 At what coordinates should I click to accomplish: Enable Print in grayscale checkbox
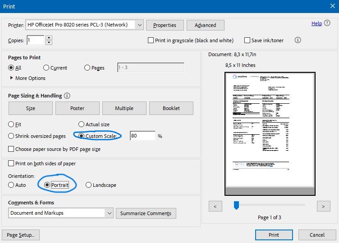(151, 40)
